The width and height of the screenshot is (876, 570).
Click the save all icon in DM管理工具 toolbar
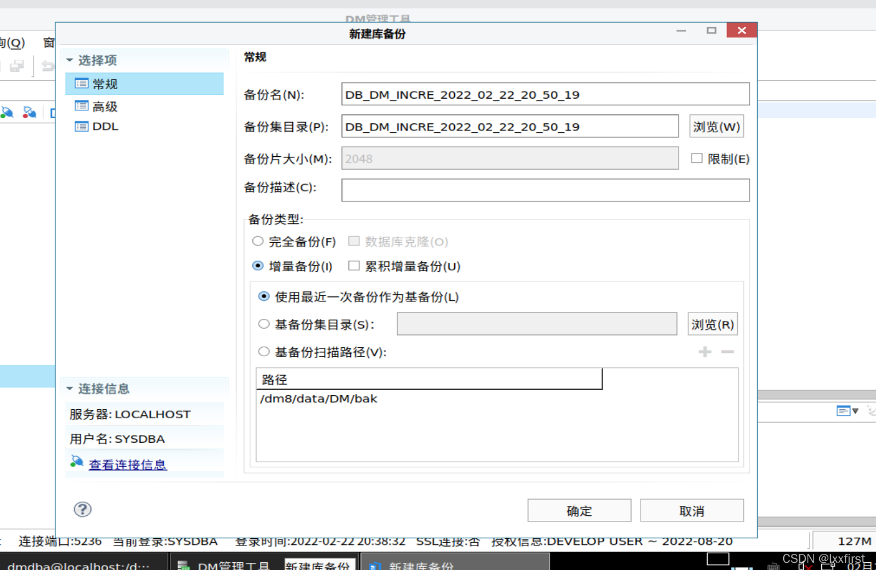coord(17,65)
